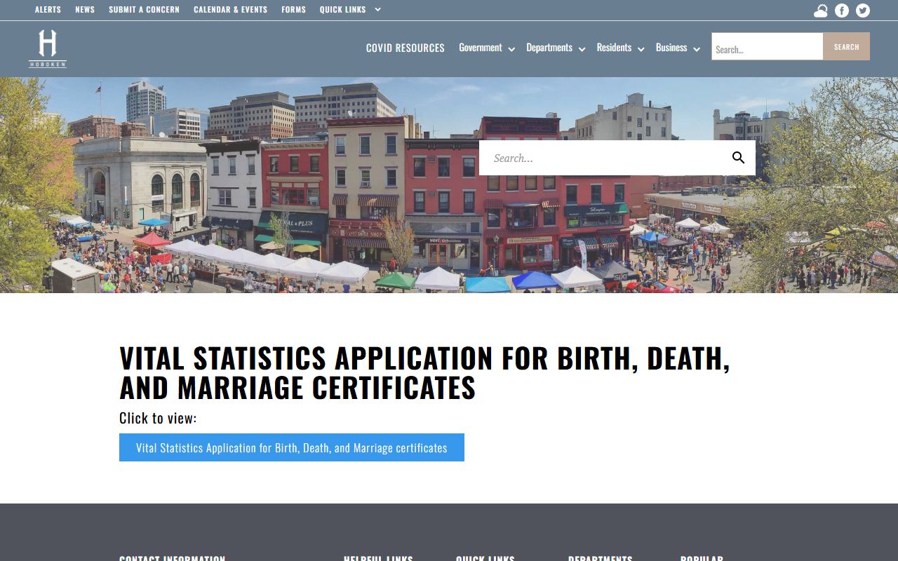Open Submit a Concern link
The height and width of the screenshot is (561, 898).
click(144, 10)
